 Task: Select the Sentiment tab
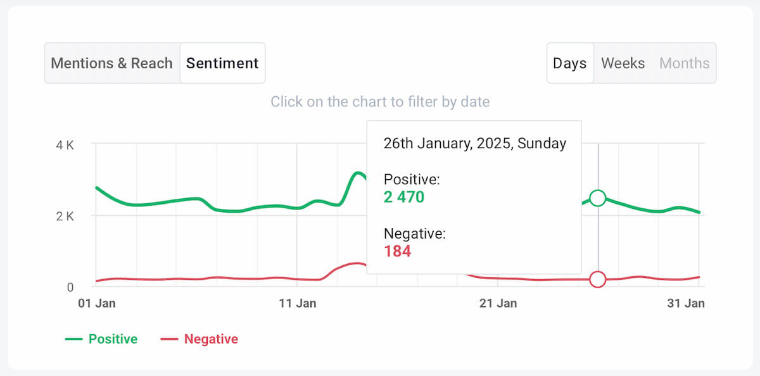[x=222, y=63]
